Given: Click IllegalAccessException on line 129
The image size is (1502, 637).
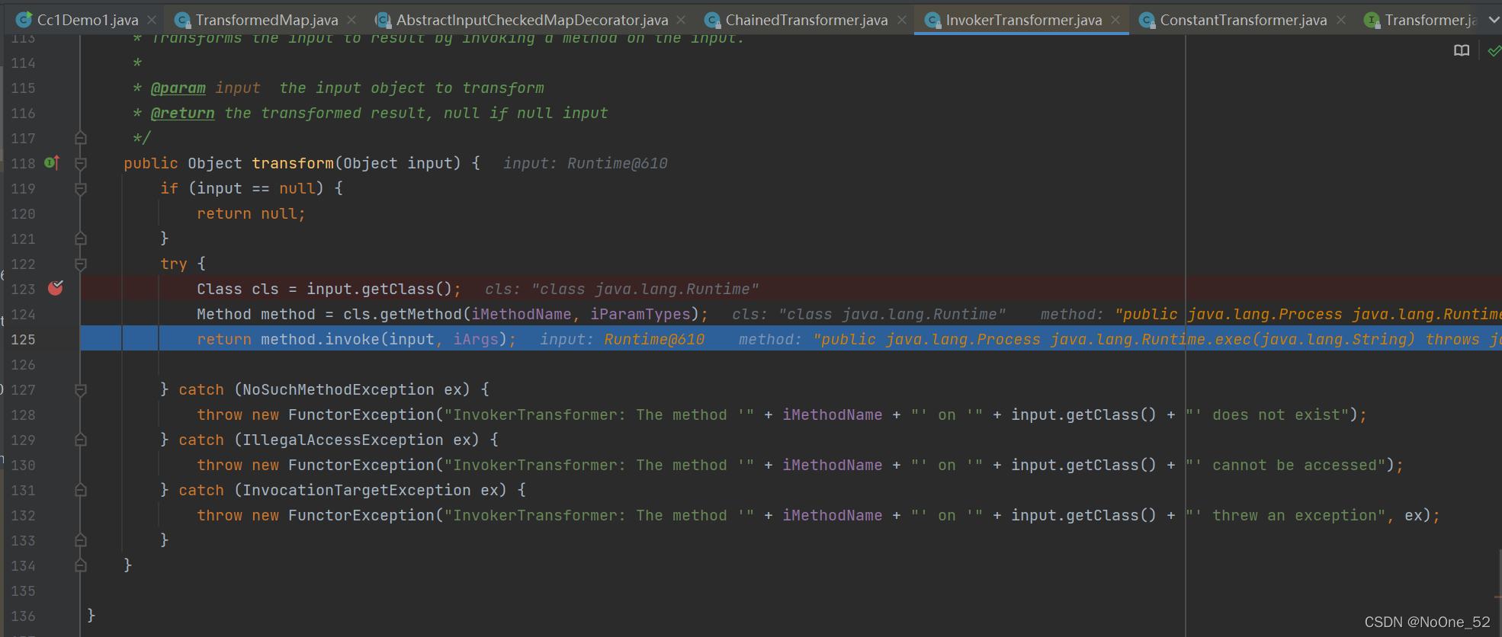Looking at the screenshot, I should click(x=343, y=440).
